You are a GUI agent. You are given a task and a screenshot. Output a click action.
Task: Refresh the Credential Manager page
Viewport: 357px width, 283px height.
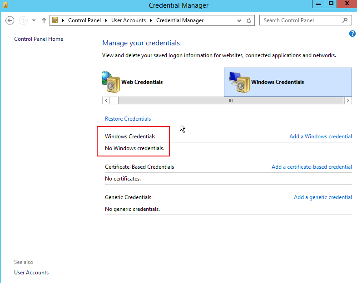(x=249, y=20)
